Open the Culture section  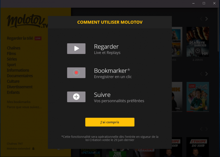(13, 81)
